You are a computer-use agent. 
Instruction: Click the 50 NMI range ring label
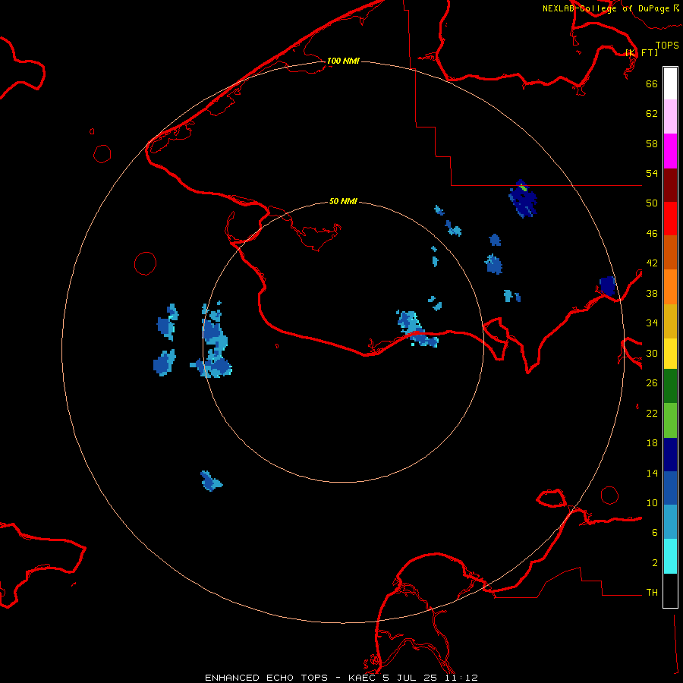coord(343,201)
